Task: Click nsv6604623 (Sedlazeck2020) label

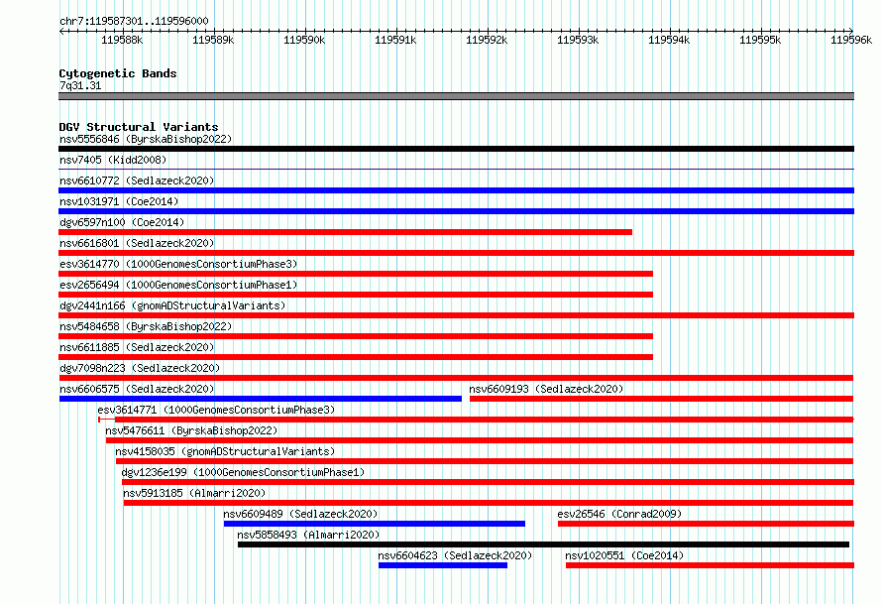Action: tap(455, 555)
